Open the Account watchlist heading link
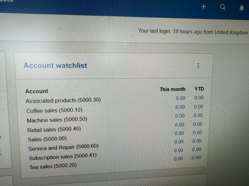This screenshot has height=186, width=249. point(55,65)
